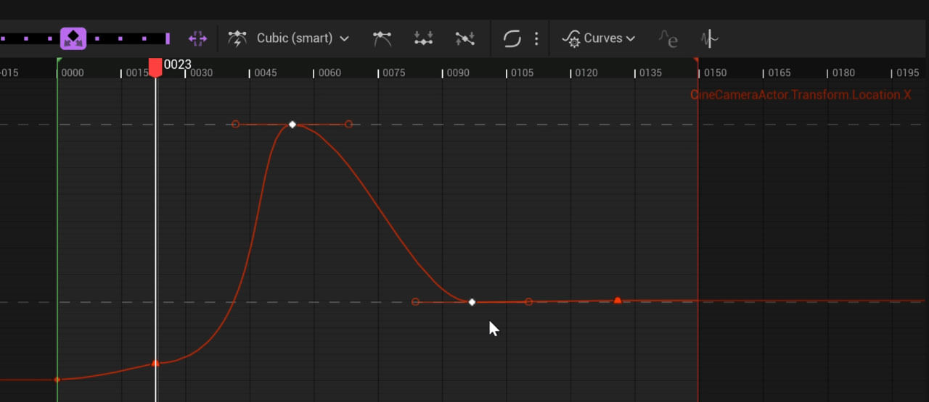Click the 0195 frame label on ruler
Screen dimensions: 929x402
pyautogui.click(x=907, y=73)
